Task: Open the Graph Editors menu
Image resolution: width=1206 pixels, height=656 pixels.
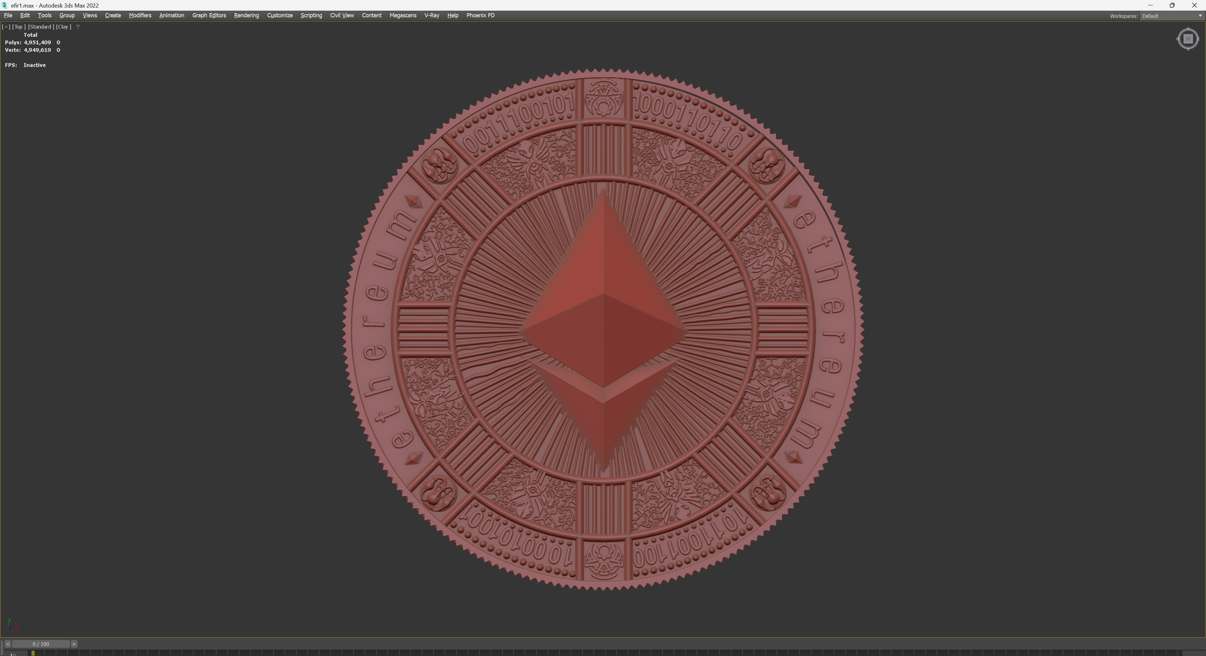Action: [x=209, y=15]
